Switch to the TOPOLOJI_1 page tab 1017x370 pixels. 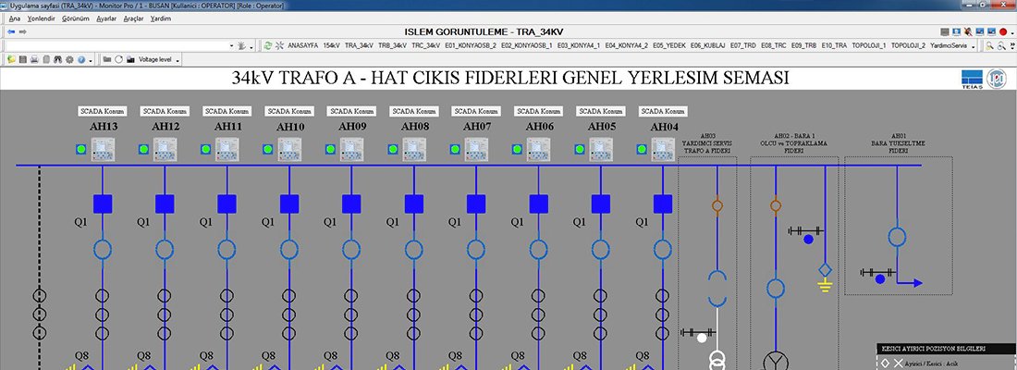coord(867,45)
